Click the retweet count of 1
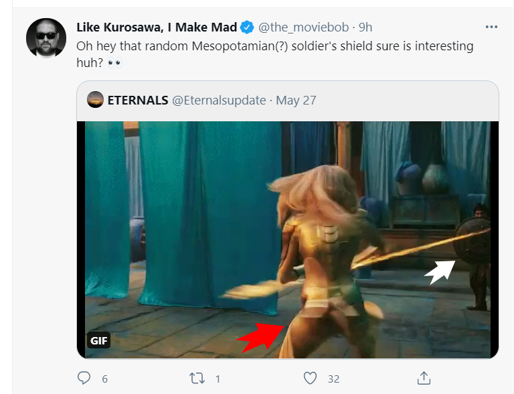The height and width of the screenshot is (394, 514). (x=218, y=379)
